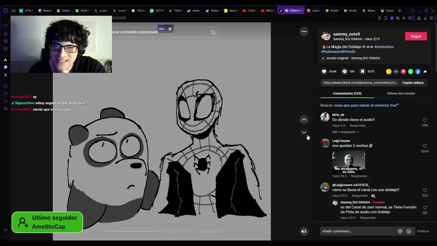
Task: Open the three-dot video options menu
Action: [x=304, y=31]
